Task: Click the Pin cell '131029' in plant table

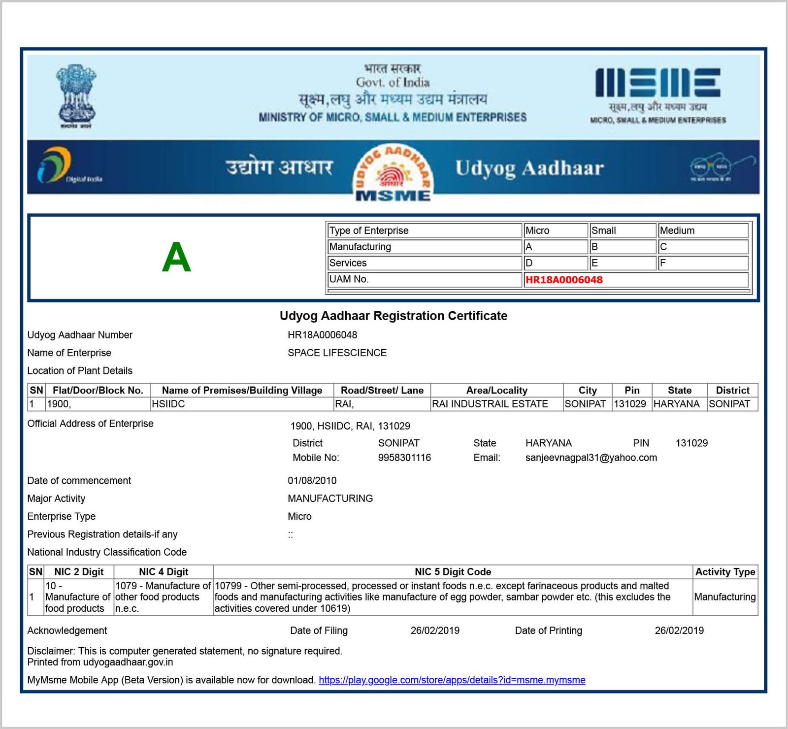Action: [632, 404]
